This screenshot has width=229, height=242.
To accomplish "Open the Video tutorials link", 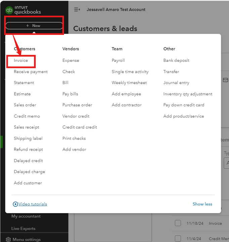I will tap(33, 204).
